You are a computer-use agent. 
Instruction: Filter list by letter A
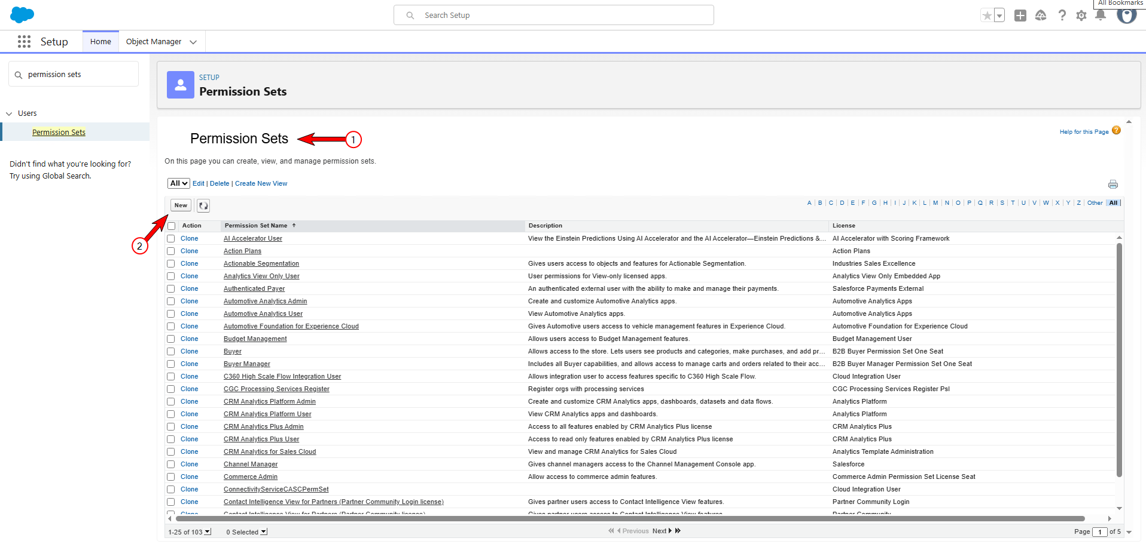point(809,203)
